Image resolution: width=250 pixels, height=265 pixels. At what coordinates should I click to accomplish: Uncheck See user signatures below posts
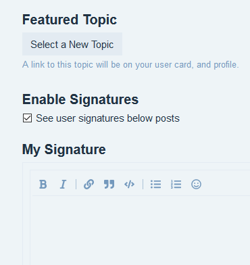(x=27, y=118)
